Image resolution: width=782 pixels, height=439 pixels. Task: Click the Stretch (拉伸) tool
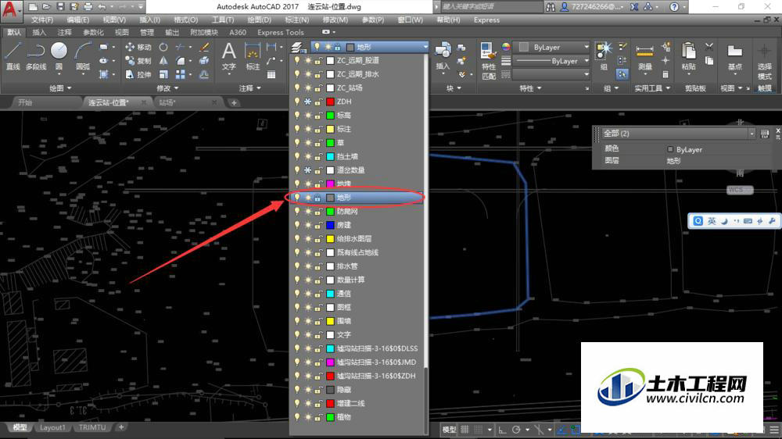coord(138,74)
